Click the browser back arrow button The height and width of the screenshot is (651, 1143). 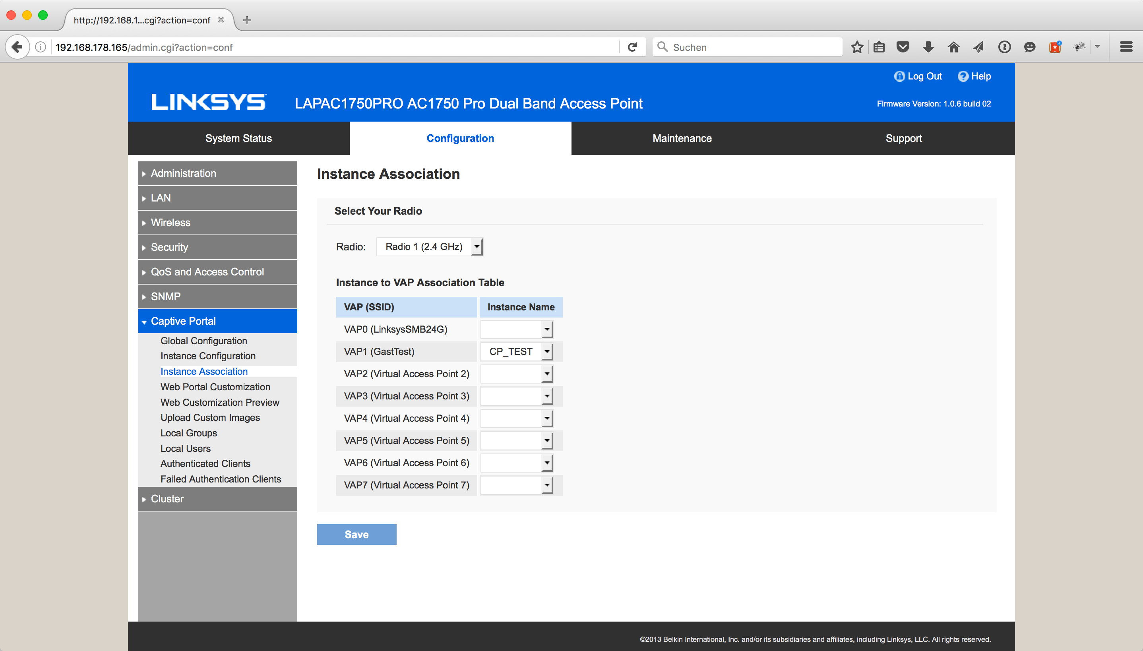tap(17, 47)
